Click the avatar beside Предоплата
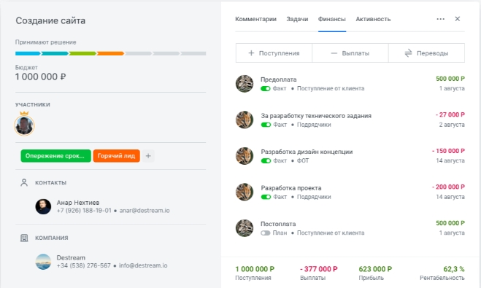 pos(245,84)
